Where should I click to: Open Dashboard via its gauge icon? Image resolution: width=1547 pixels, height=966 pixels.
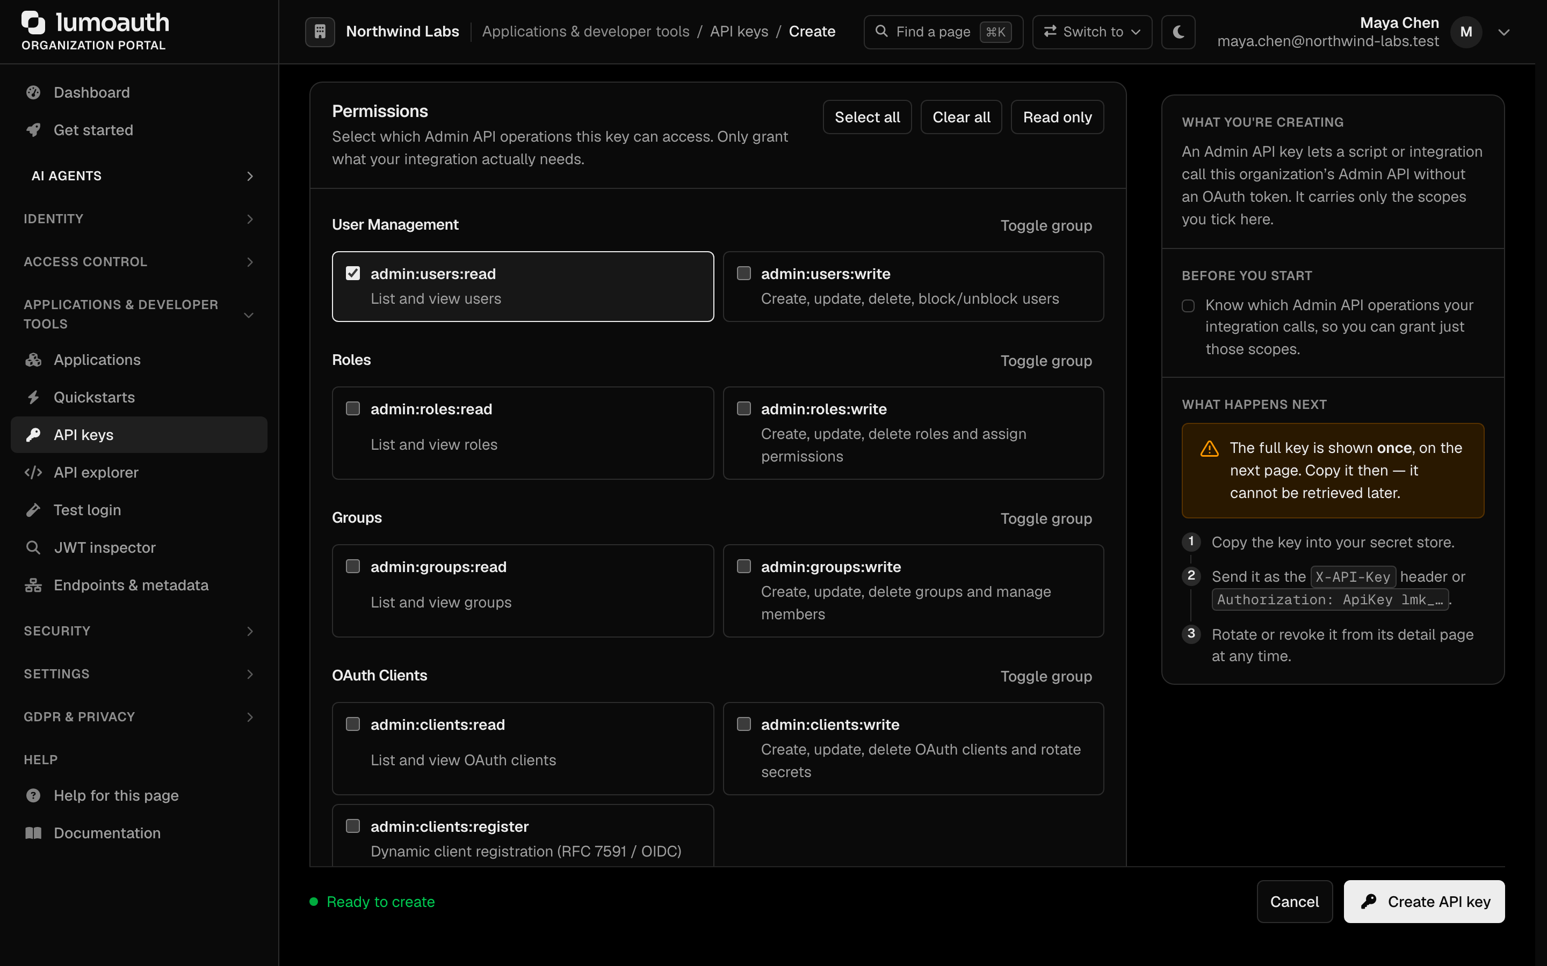(x=33, y=93)
